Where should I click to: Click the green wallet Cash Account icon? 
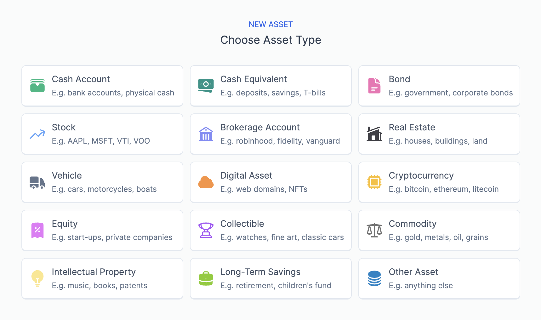click(37, 86)
